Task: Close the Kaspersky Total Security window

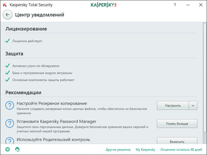Action: pos(201,5)
